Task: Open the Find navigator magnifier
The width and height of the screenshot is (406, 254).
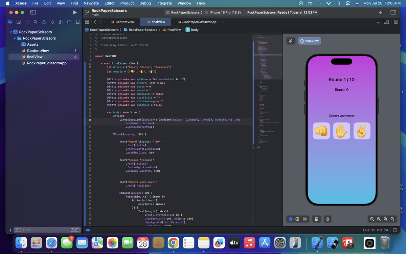Action: (x=36, y=22)
